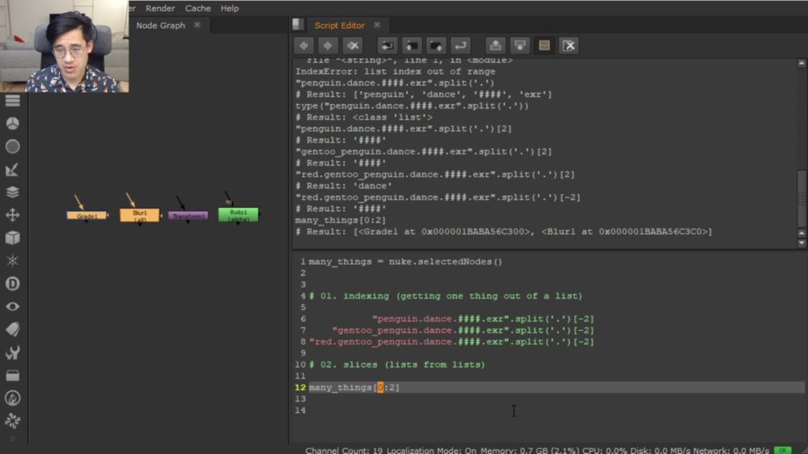Open the Render menu

click(159, 8)
